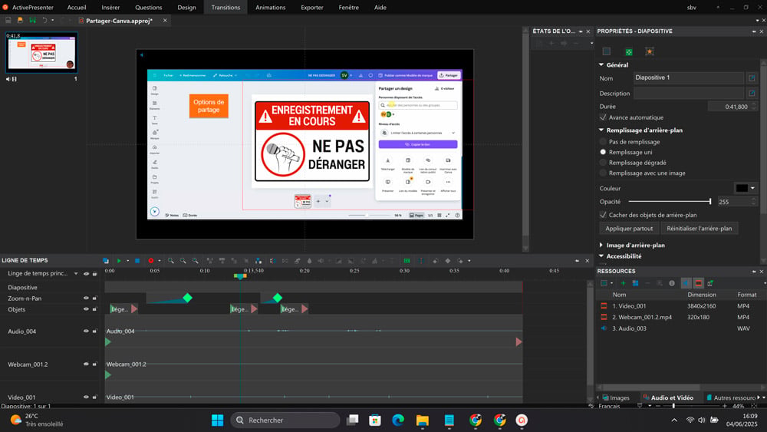Click the Appliquer partout button
Screen dimensions: 767x432
click(x=629, y=229)
